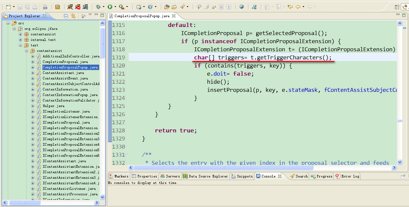
Task: Stop Tomcat using the red-x cat icon
Action: (x=78, y=6)
